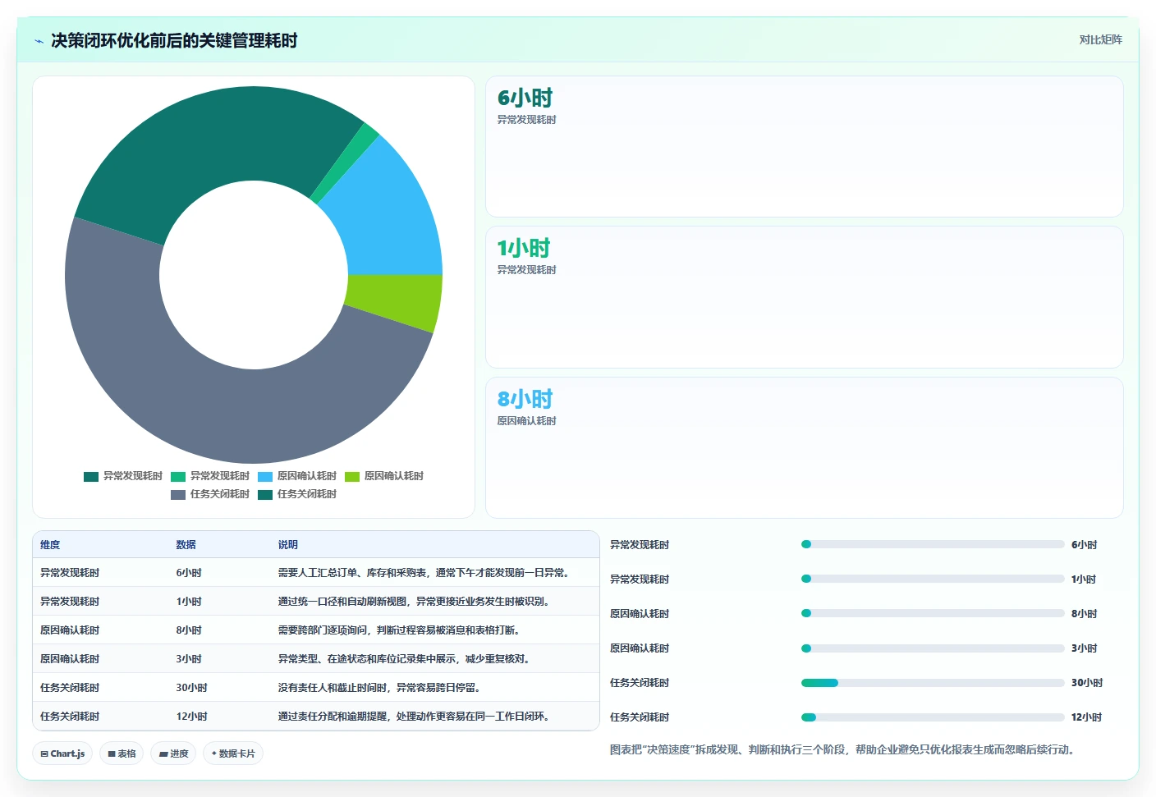Toggle the blue 原因确认耗时 legend entry
The height and width of the screenshot is (797, 1156).
coord(297,476)
